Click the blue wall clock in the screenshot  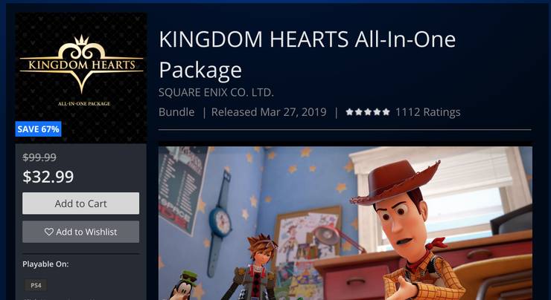pyautogui.click(x=220, y=222)
